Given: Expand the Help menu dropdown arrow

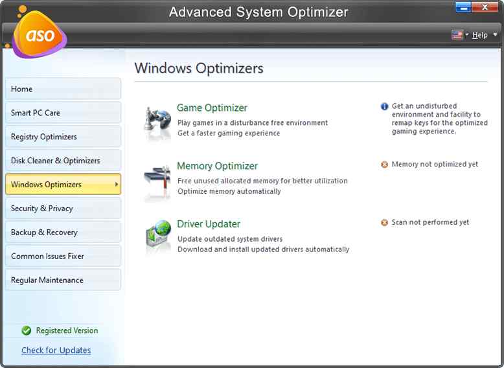Looking at the screenshot, I should 495,34.
